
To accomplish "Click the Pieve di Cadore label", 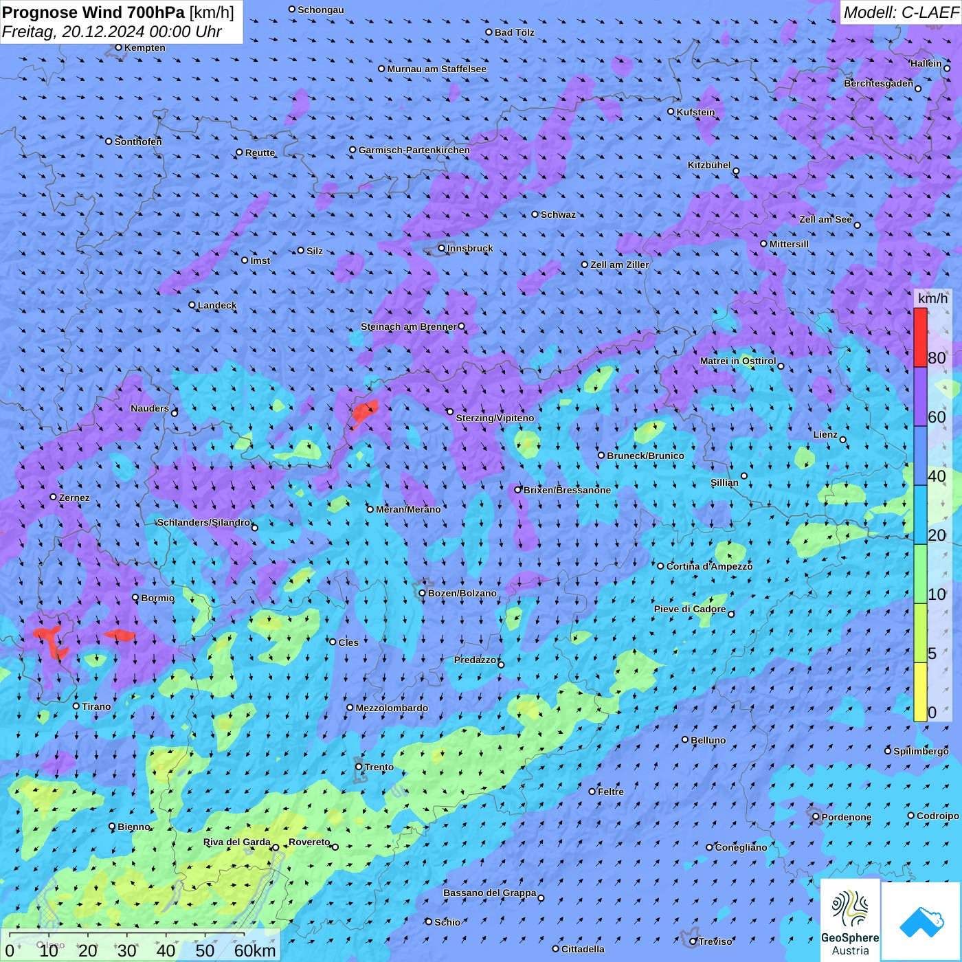I will (690, 609).
